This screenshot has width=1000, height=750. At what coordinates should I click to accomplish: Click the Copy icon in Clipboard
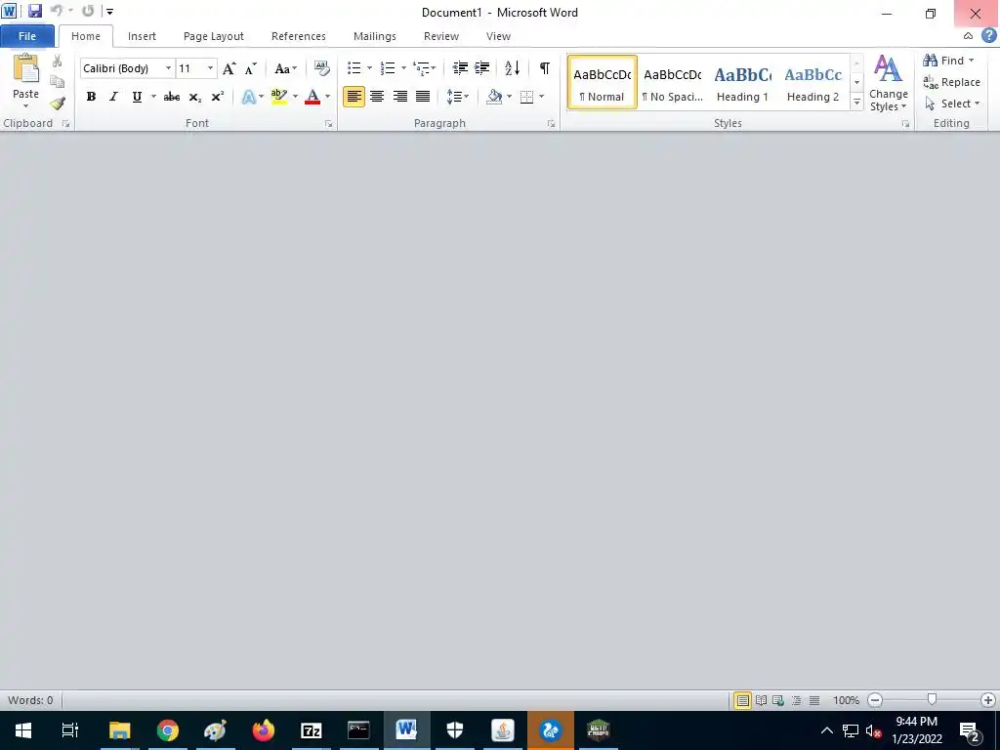[57, 82]
